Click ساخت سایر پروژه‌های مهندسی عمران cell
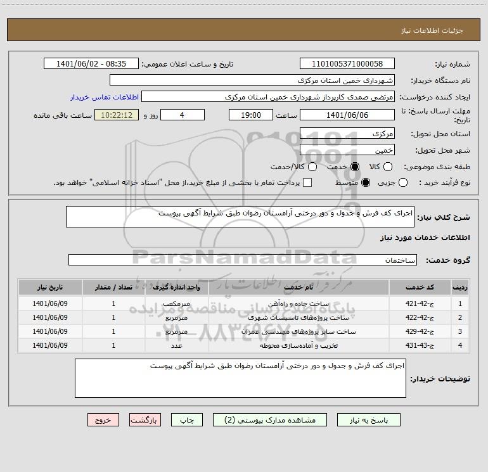Viewport: 488px width, 472px height. [299, 332]
